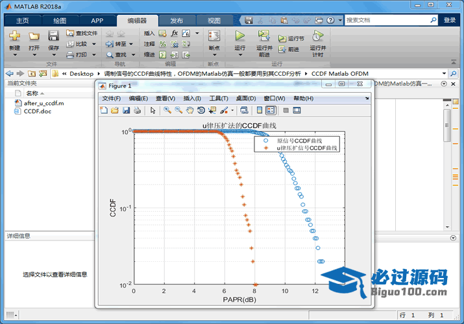Click the green 运行 Run button
The image size is (464, 324).
click(240, 36)
